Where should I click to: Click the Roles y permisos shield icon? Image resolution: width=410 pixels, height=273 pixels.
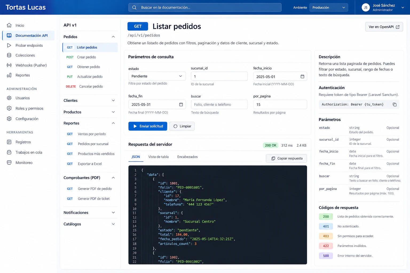tap(9, 108)
